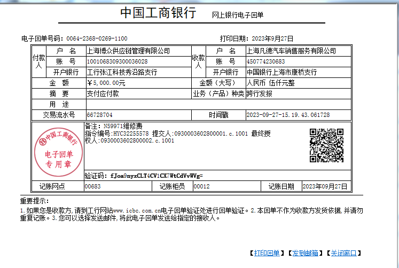
Task: Click the 关闭窗口 link
Action: click(343, 253)
